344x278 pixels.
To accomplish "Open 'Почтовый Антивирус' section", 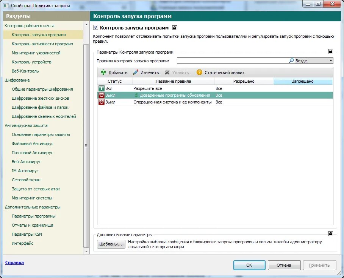I will point(32,153).
